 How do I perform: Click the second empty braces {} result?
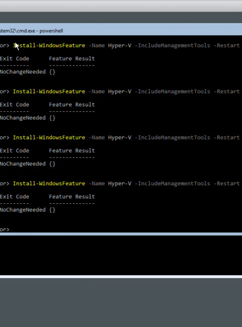tap(52, 118)
